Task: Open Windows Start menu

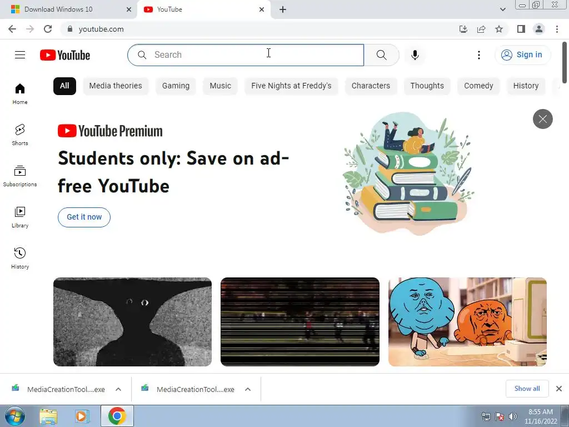Action: tap(15, 416)
